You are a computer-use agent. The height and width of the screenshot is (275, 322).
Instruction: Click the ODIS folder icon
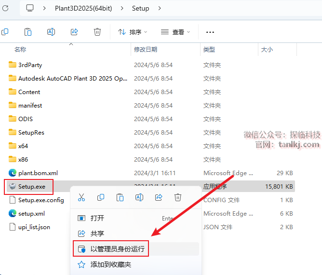pyautogui.click(x=13, y=119)
